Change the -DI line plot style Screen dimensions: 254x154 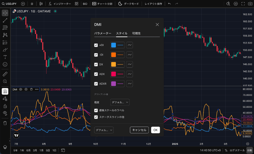tap(130, 55)
